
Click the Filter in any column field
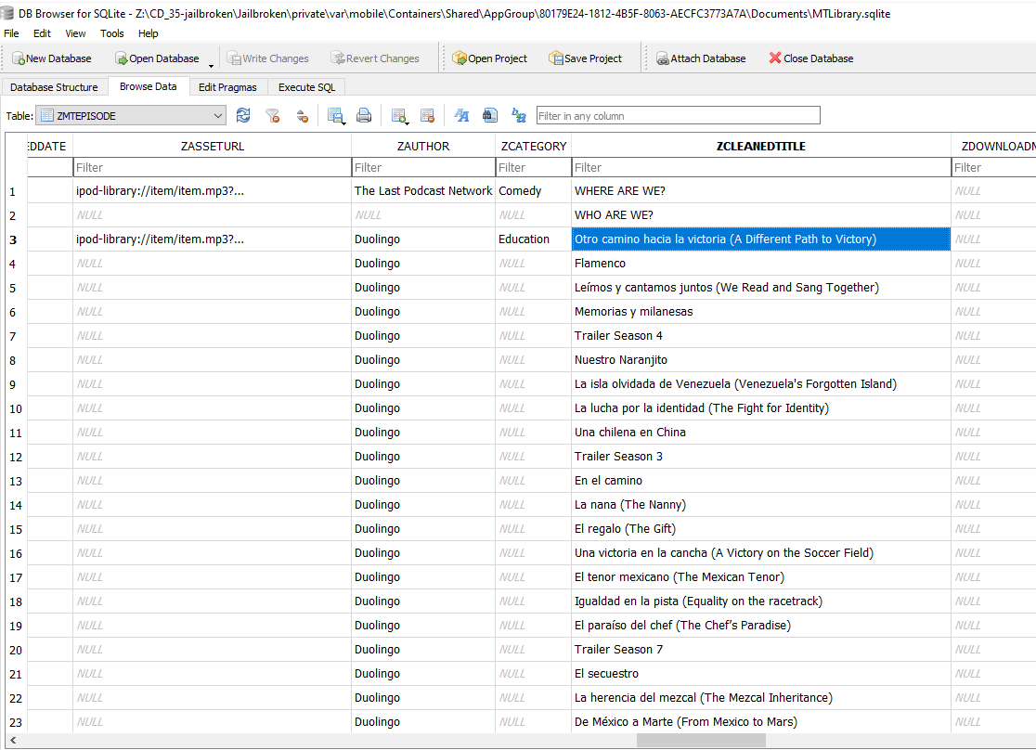[x=678, y=116]
